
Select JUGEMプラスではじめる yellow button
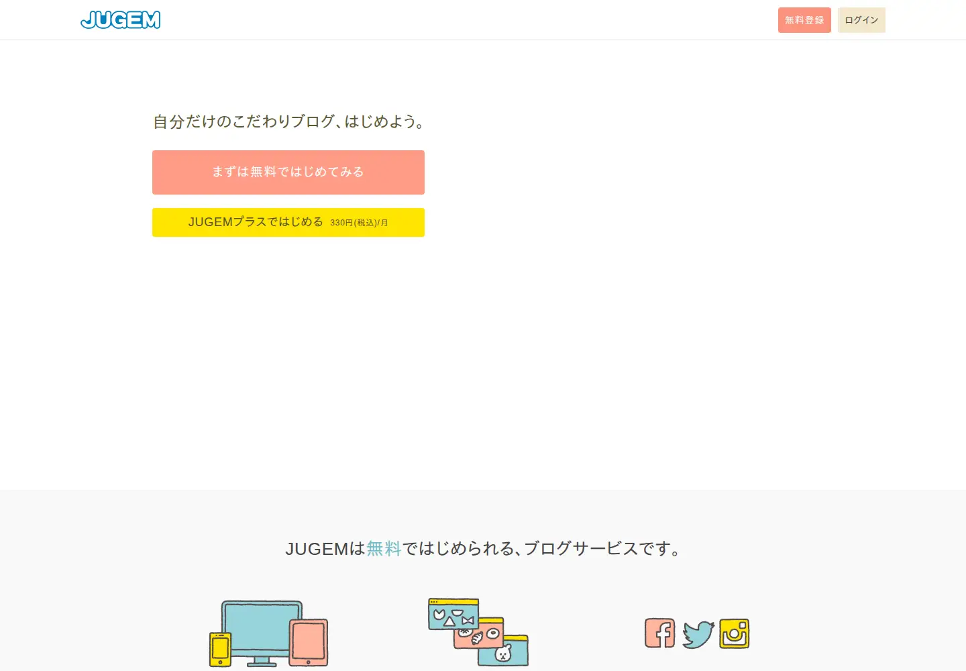(x=288, y=222)
